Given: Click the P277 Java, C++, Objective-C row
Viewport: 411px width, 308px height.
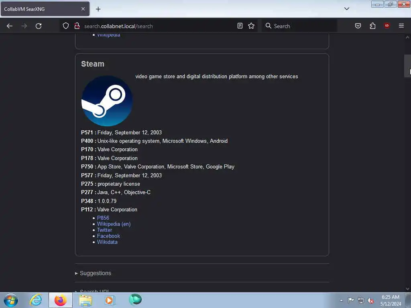Looking at the screenshot, I should pyautogui.click(x=116, y=192).
